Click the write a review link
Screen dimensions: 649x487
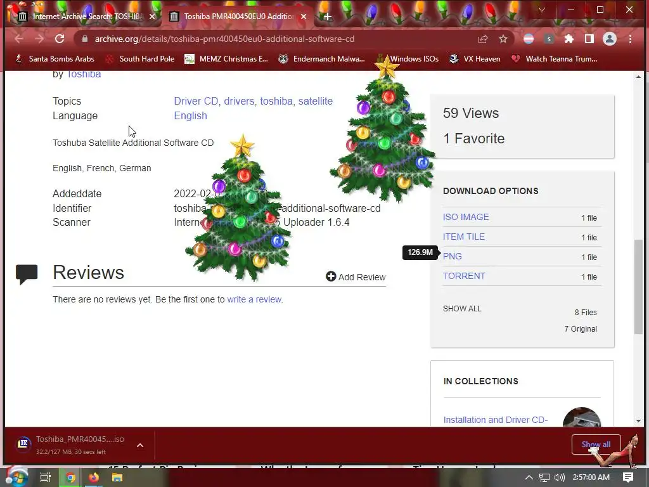(254, 299)
